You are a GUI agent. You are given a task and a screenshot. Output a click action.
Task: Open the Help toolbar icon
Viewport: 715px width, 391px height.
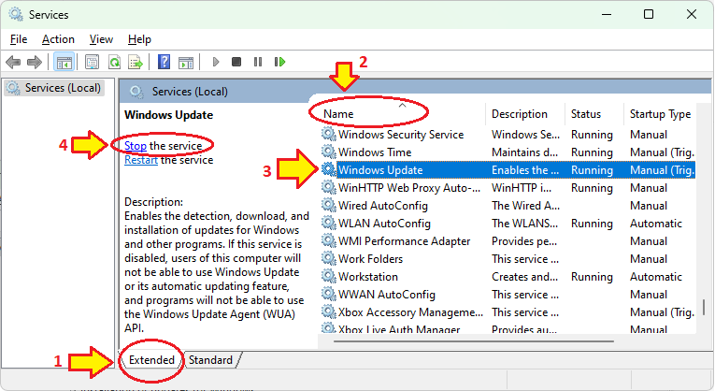click(x=164, y=62)
